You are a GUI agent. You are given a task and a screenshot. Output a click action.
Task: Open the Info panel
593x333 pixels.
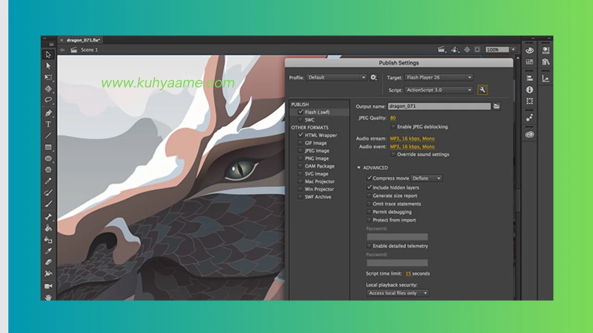pos(530,90)
